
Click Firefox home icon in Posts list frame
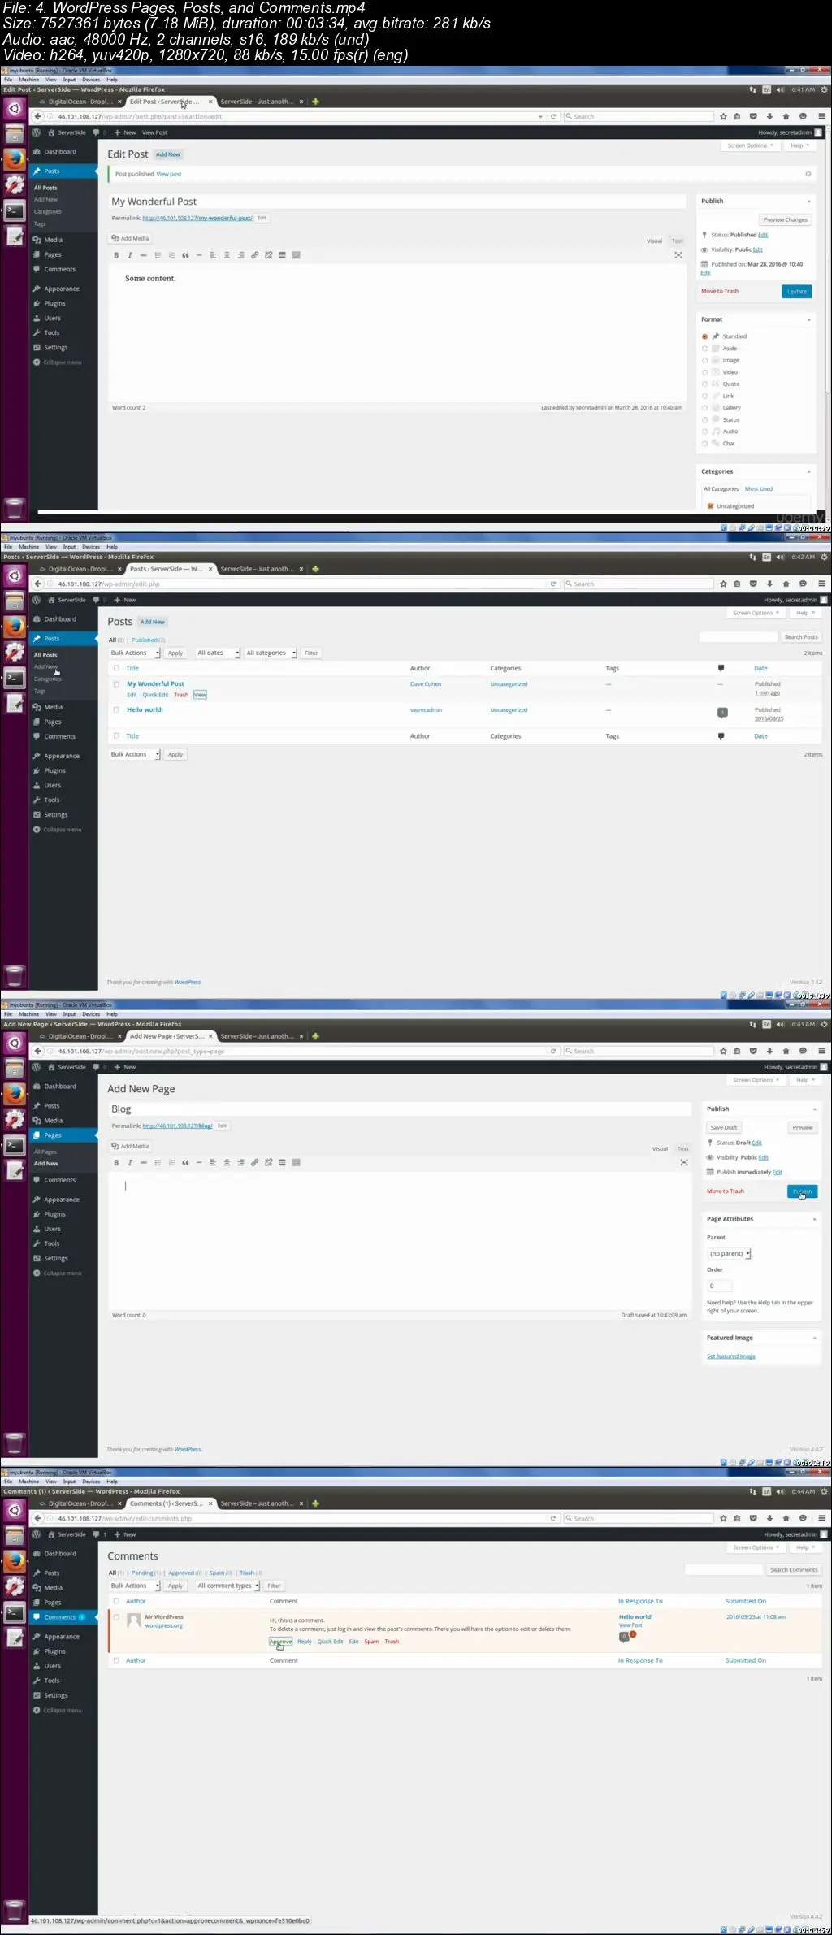pyautogui.click(x=786, y=584)
